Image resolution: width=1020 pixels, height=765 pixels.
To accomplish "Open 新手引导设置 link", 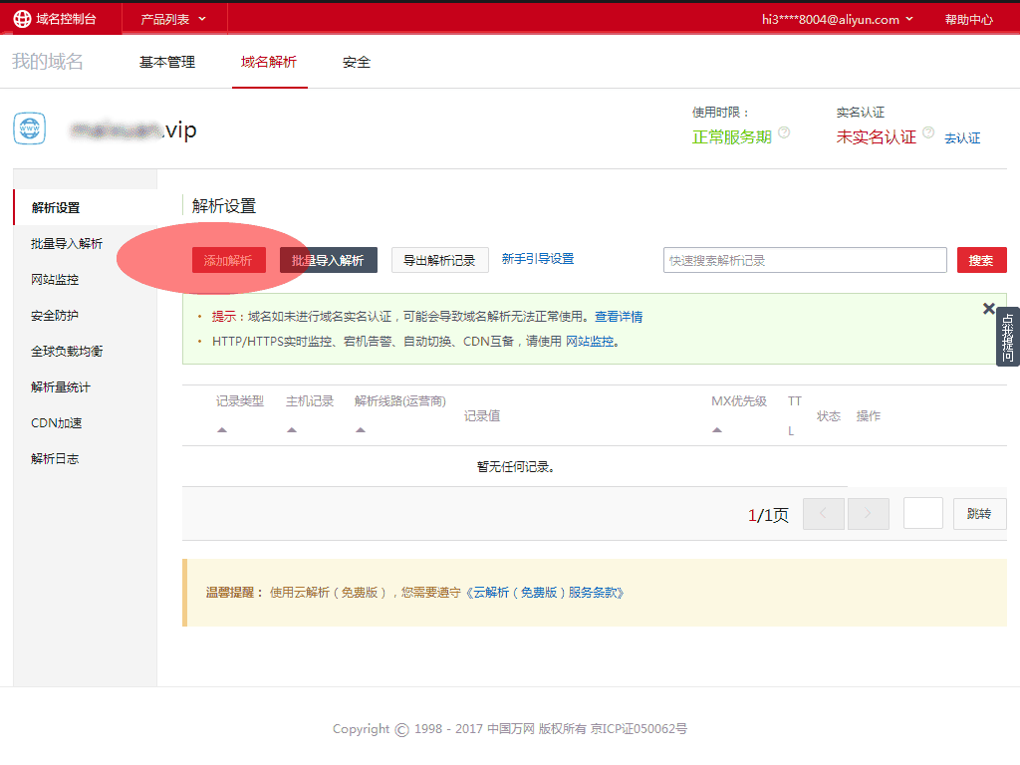I will pos(538,259).
